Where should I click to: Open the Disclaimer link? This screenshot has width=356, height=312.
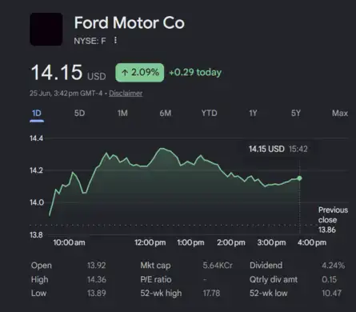[126, 94]
